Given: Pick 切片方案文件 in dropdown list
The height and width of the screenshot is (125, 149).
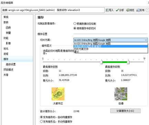Looking at the screenshot, I should coord(110,49).
